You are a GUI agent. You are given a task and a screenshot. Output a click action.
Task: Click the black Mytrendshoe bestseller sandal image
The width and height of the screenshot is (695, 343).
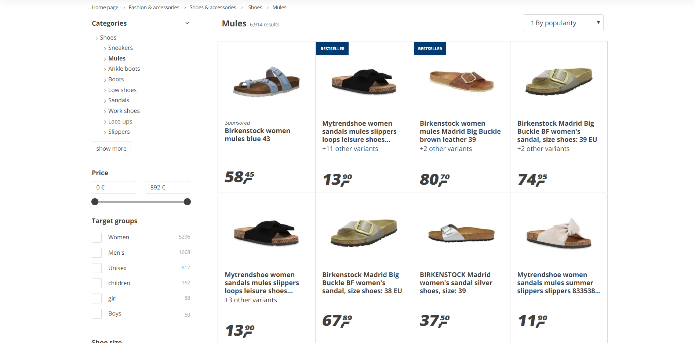364,81
